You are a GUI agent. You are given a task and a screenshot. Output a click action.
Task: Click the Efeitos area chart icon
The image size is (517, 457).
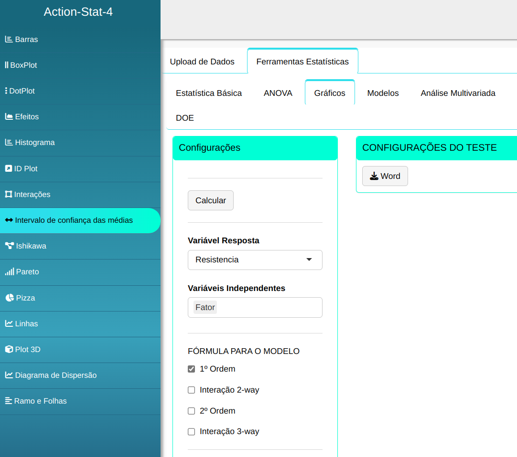(x=9, y=117)
